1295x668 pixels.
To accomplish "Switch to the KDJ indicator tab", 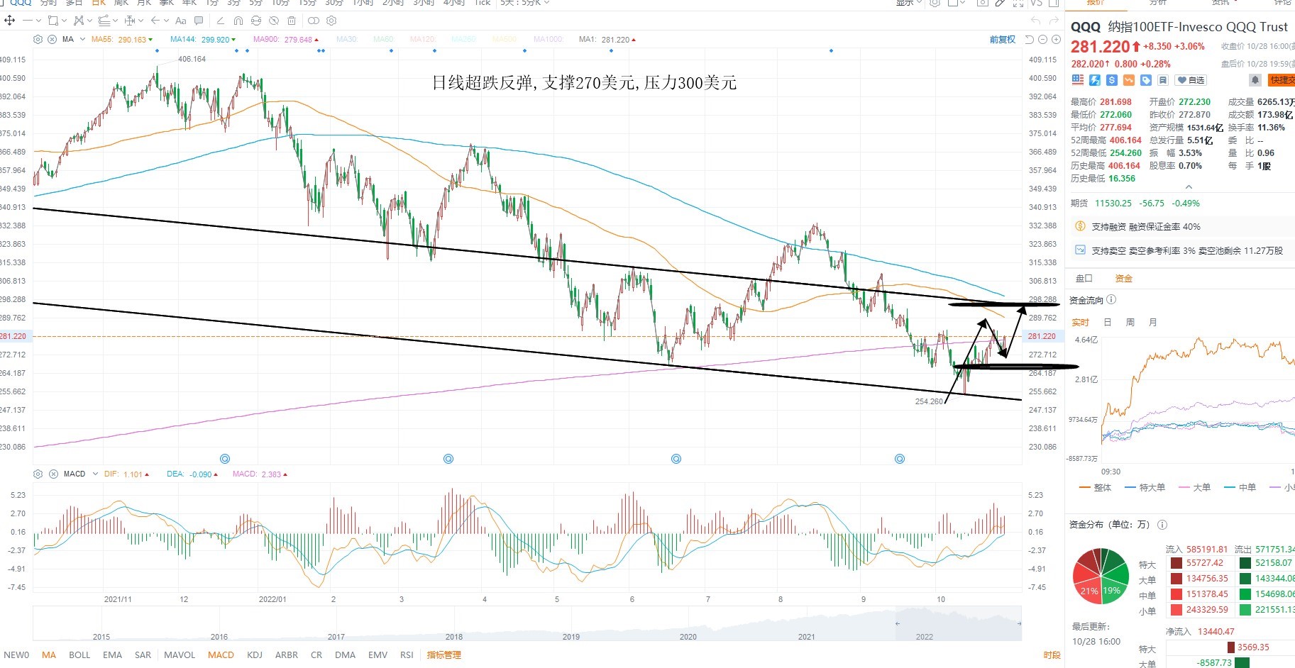I will 255,655.
